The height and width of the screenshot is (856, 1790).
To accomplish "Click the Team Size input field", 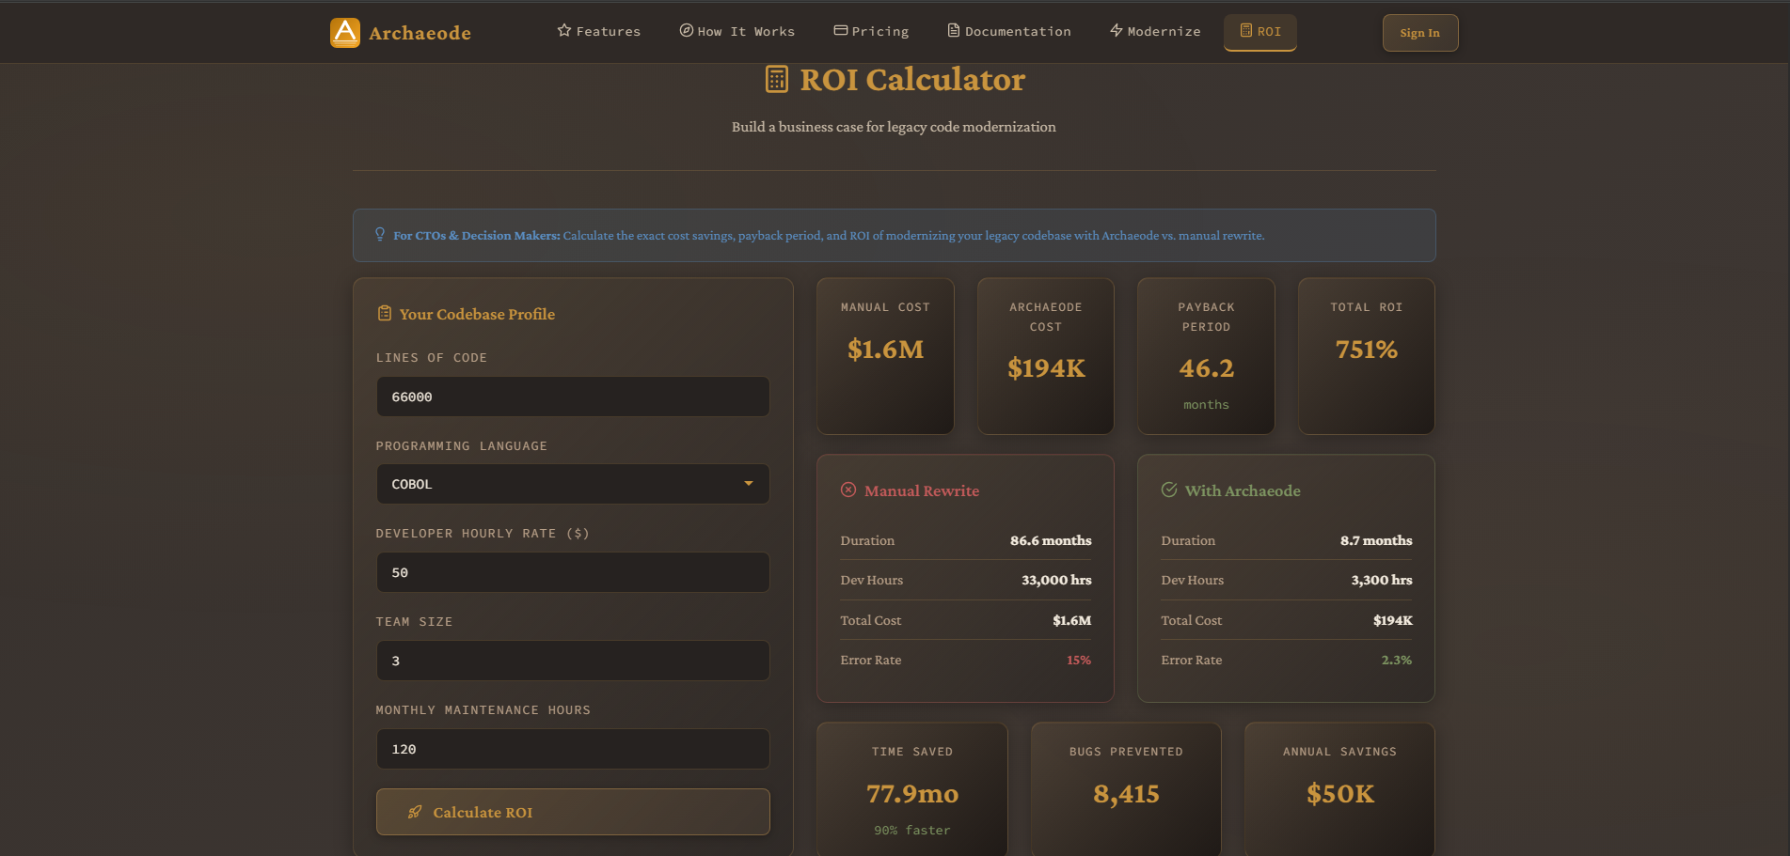I will (573, 661).
